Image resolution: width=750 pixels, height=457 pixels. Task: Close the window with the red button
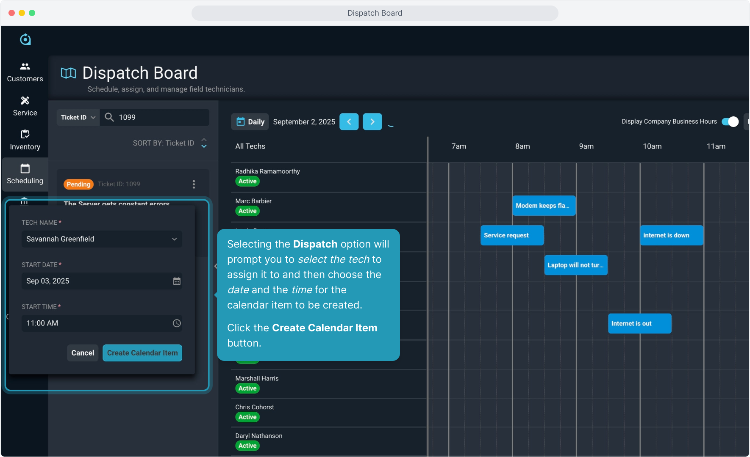click(12, 13)
